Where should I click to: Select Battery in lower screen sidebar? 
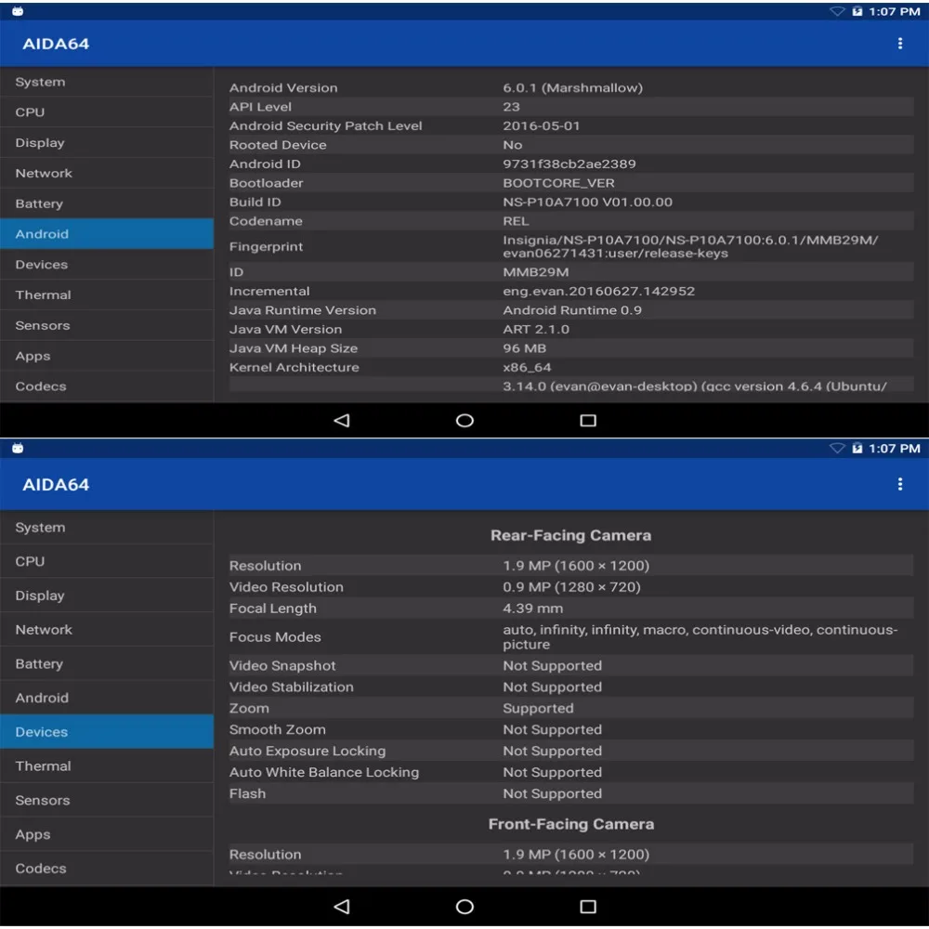pyautogui.click(x=107, y=663)
